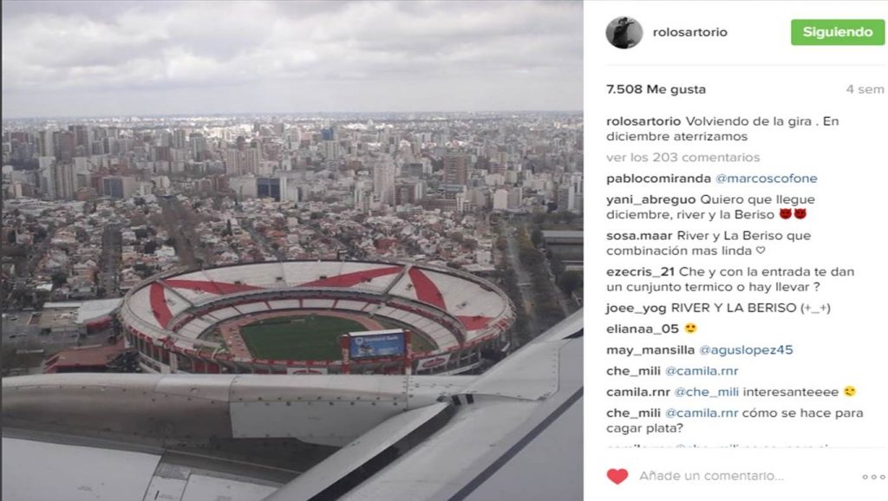The height and width of the screenshot is (501, 888).
Task: Click the 'Añade un comentario...' input field
Action: pyautogui.click(x=711, y=476)
